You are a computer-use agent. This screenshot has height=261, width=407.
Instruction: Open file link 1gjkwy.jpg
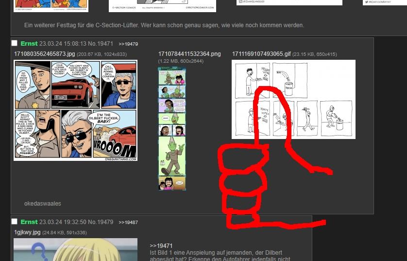(x=27, y=232)
